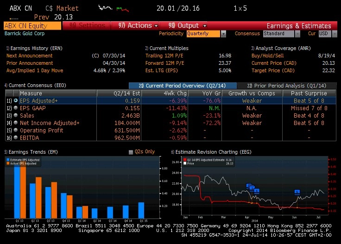Image resolution: width=341 pixels, height=244 pixels.
Task: Click the Target Price (CAD) label
Action: click(273, 70)
